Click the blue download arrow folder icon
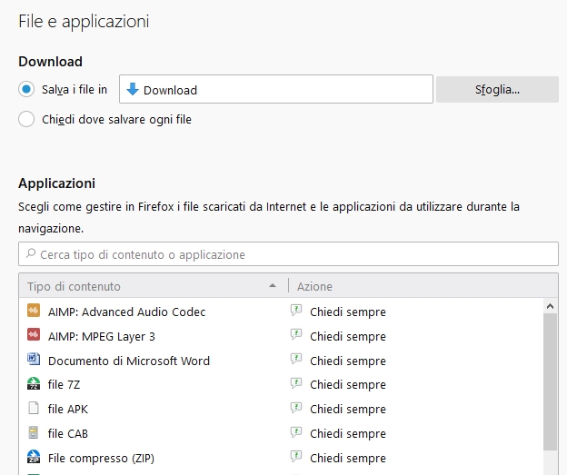This screenshot has height=475, width=567. 133,89
